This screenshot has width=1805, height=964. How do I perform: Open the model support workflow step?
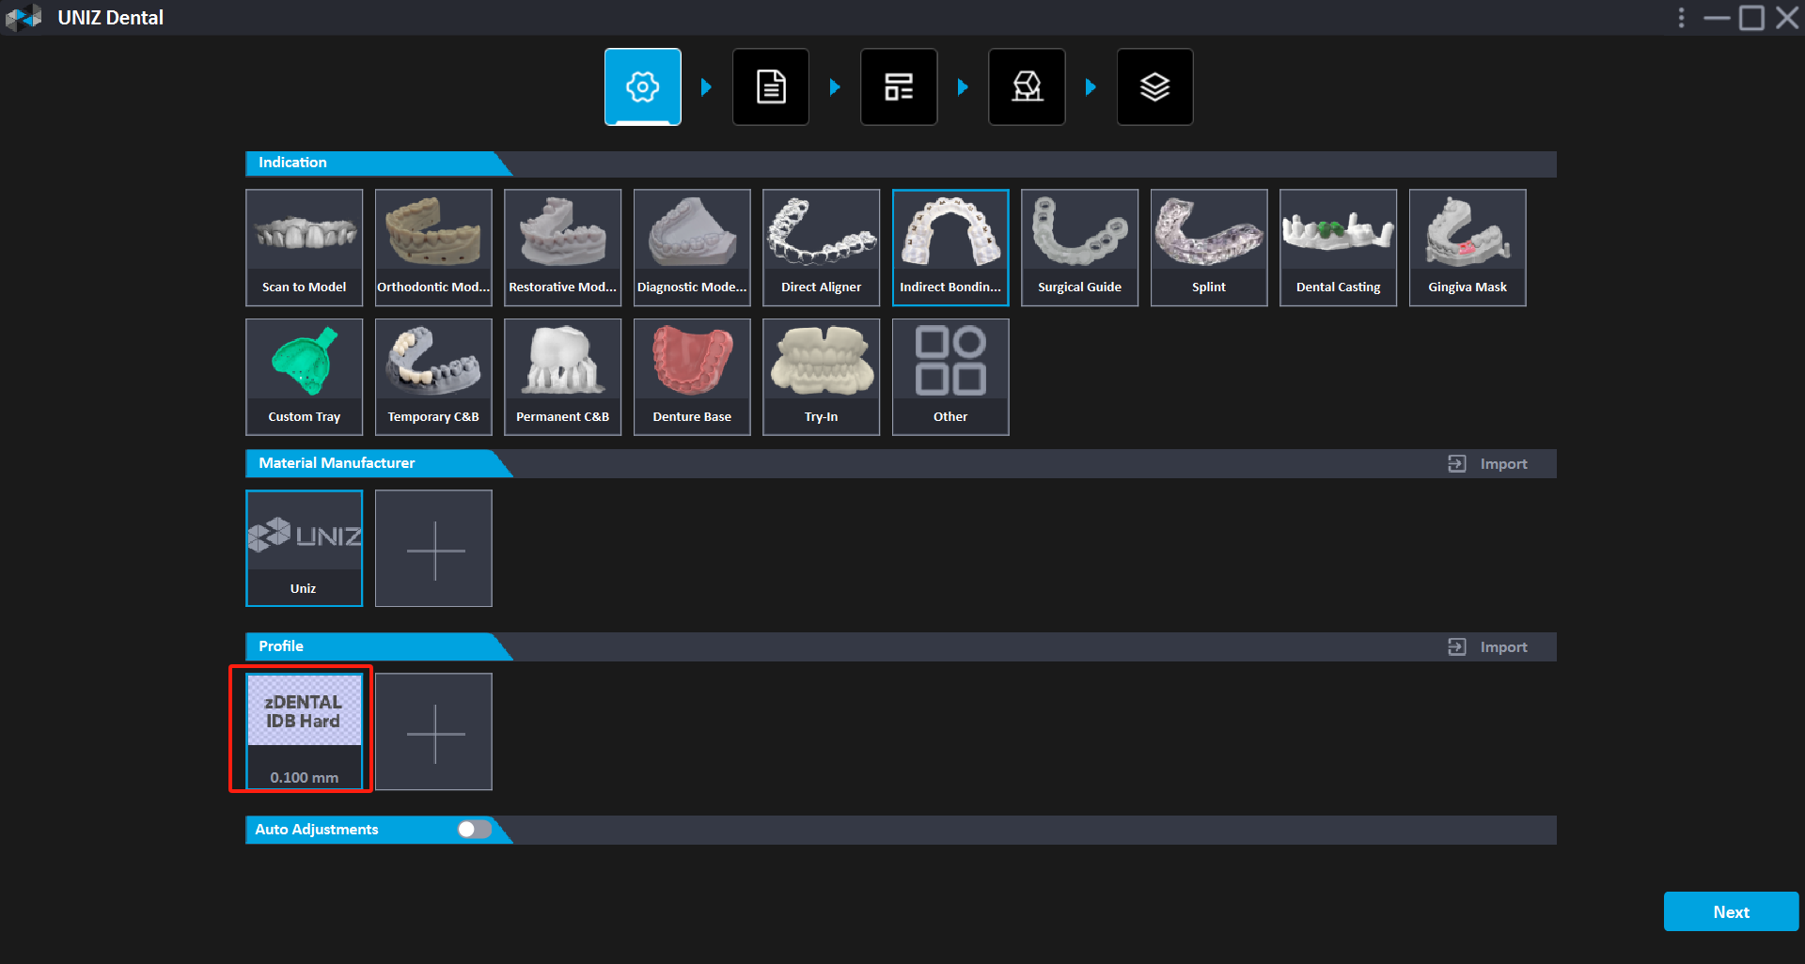tap(1027, 87)
